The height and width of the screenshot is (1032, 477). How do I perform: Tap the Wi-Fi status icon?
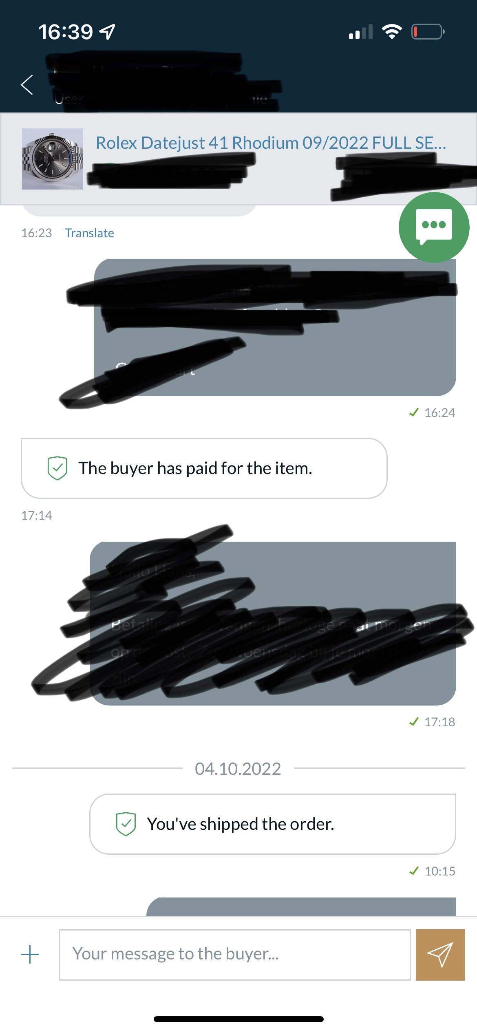[392, 32]
